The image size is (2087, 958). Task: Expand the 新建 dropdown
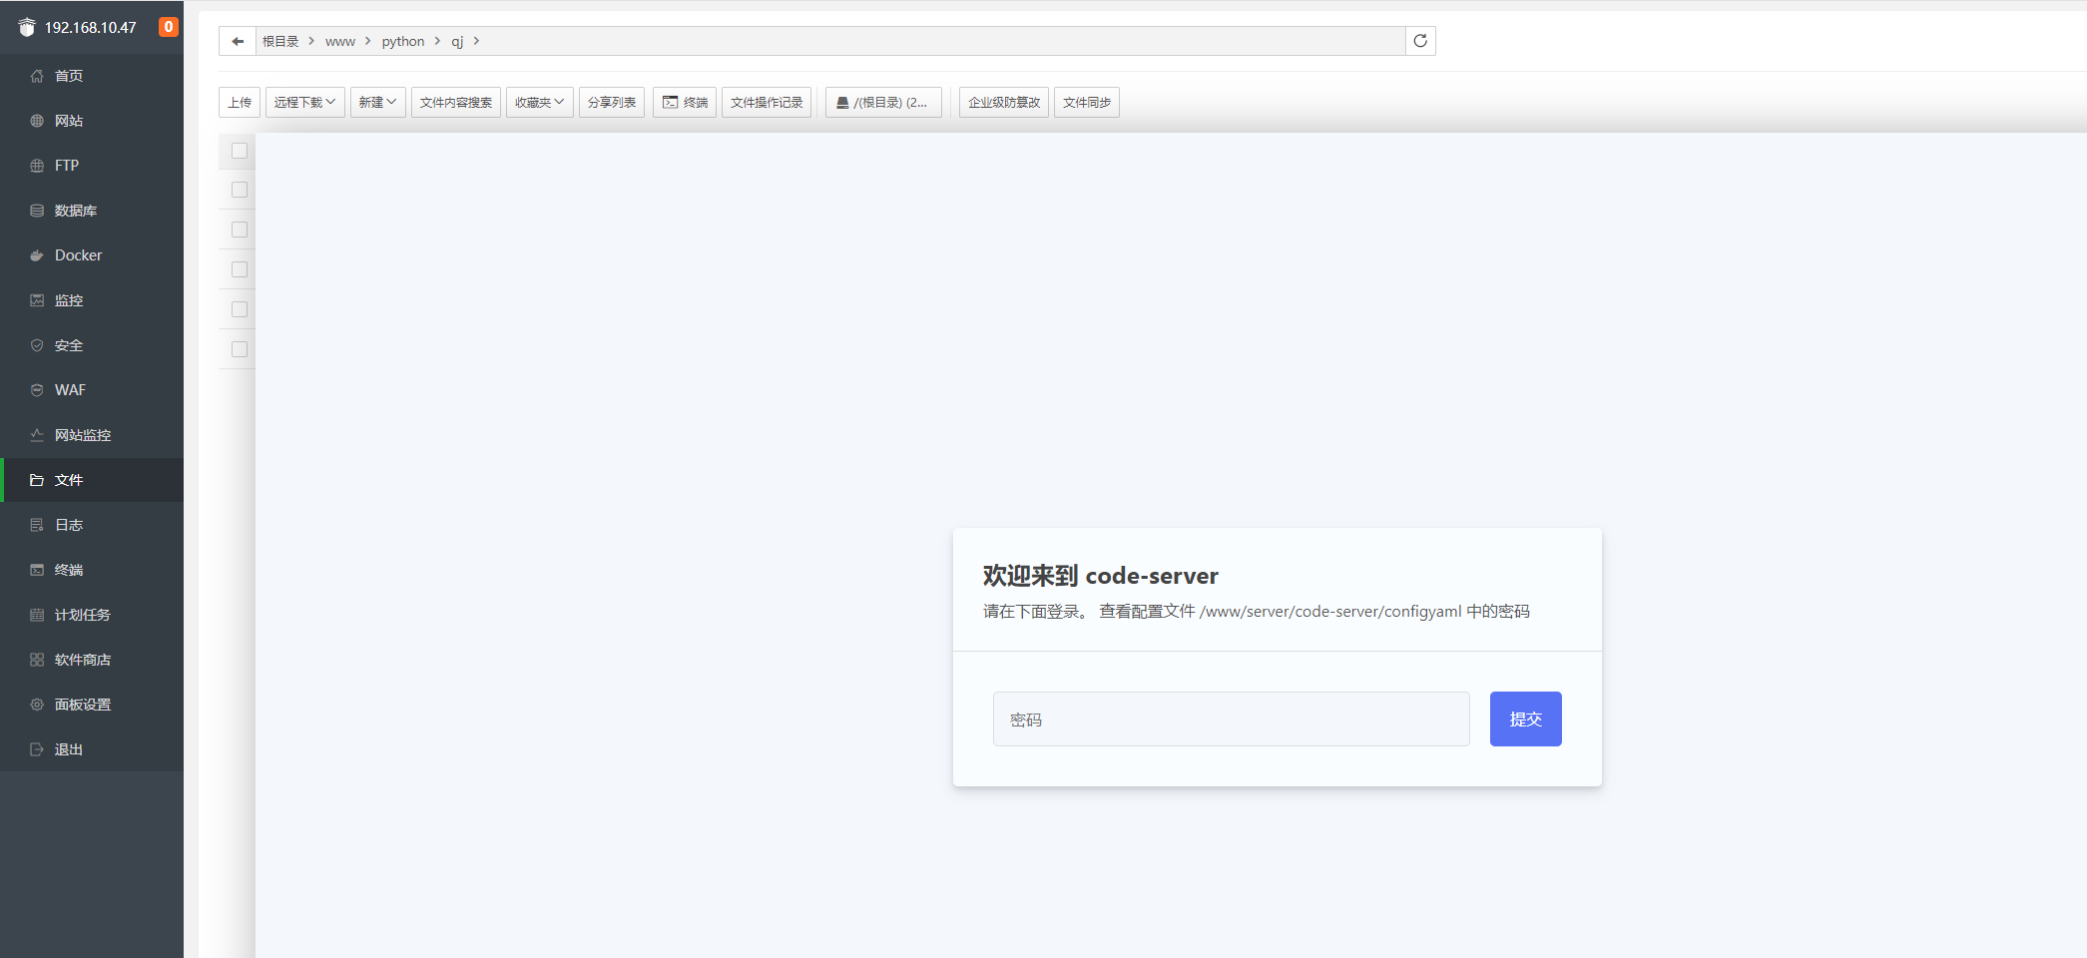coord(378,103)
